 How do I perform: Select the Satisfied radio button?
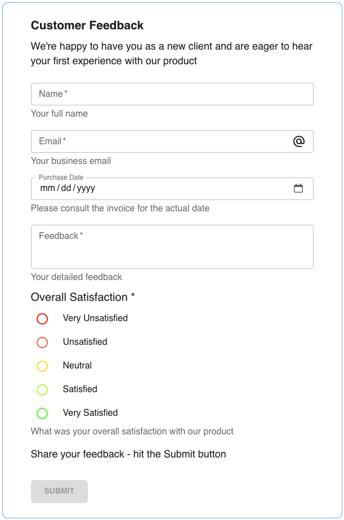pyautogui.click(x=42, y=390)
